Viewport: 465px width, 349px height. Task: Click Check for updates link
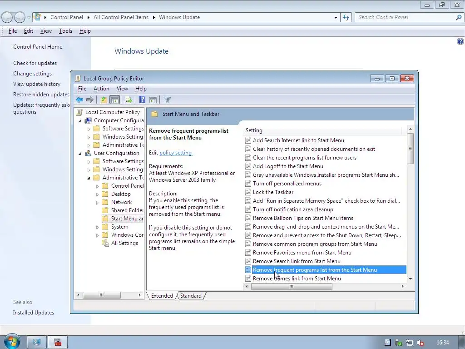coord(35,63)
